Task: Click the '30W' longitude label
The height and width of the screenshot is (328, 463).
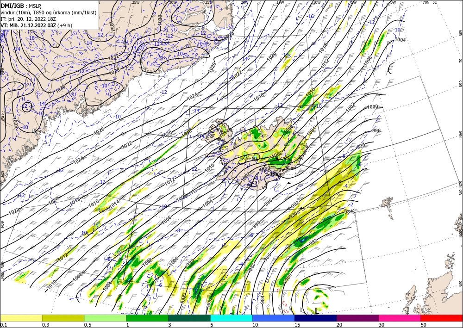Action: pyautogui.click(x=173, y=2)
